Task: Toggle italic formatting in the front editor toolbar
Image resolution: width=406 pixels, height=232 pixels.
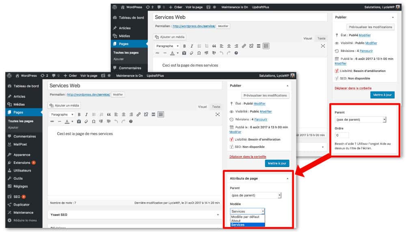Action: pyautogui.click(x=86, y=115)
